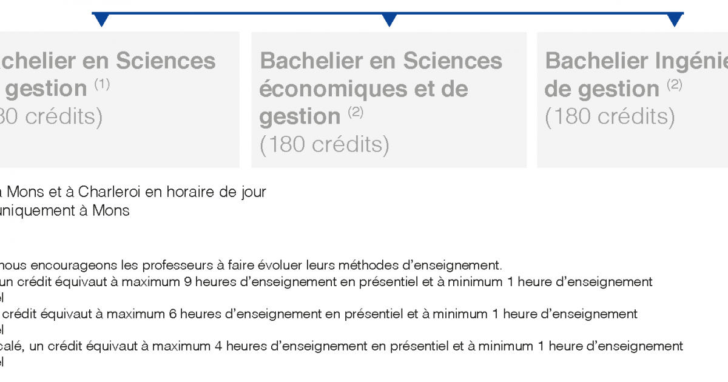The width and height of the screenshot is (728, 382).
Task: Select footnote marker (2) in Ingénieur de gestion box
Action: [x=675, y=84]
